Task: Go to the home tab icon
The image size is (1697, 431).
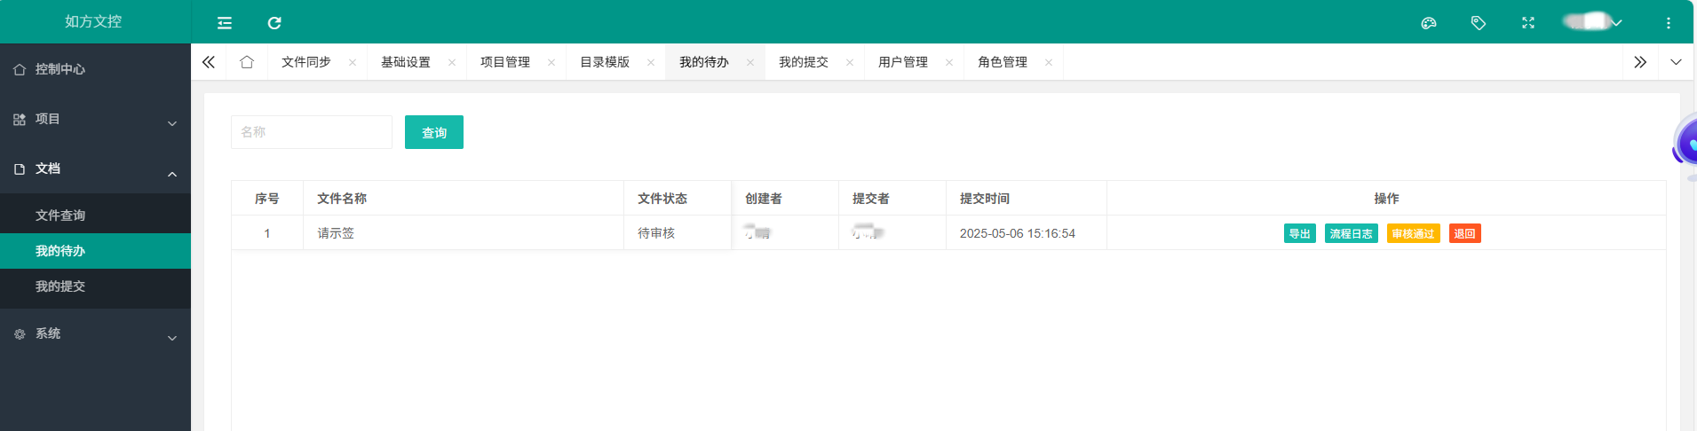Action: [247, 62]
